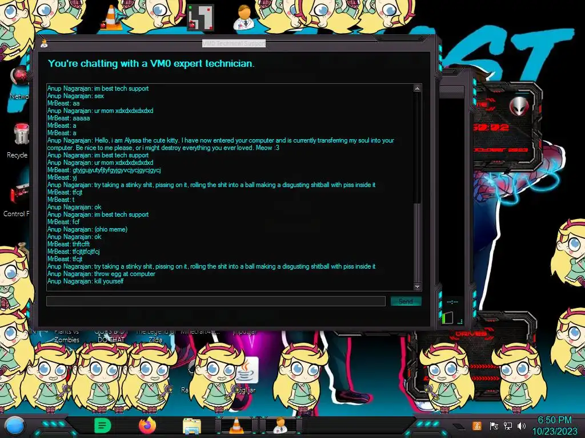Click the Start orb on the taskbar
This screenshot has width=585, height=438.
[14, 425]
